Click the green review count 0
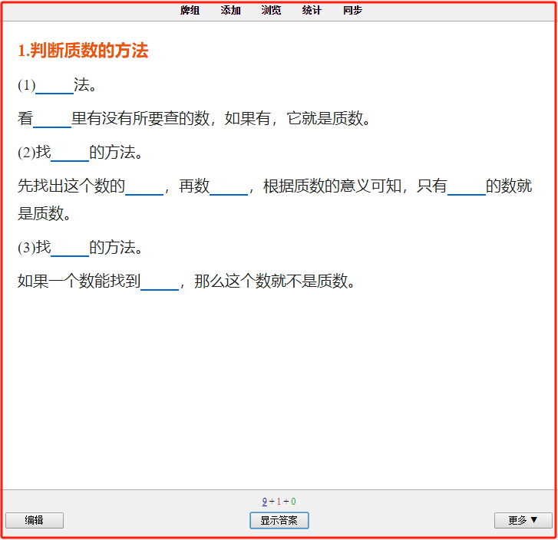Image resolution: width=558 pixels, height=540 pixels. coord(293,501)
